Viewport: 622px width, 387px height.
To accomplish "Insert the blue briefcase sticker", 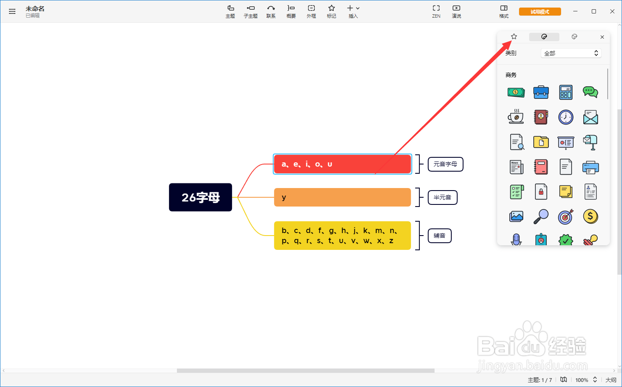I will pyautogui.click(x=541, y=92).
